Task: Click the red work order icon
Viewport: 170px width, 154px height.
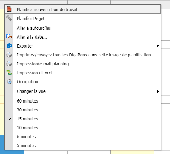Action: [x=9, y=9]
